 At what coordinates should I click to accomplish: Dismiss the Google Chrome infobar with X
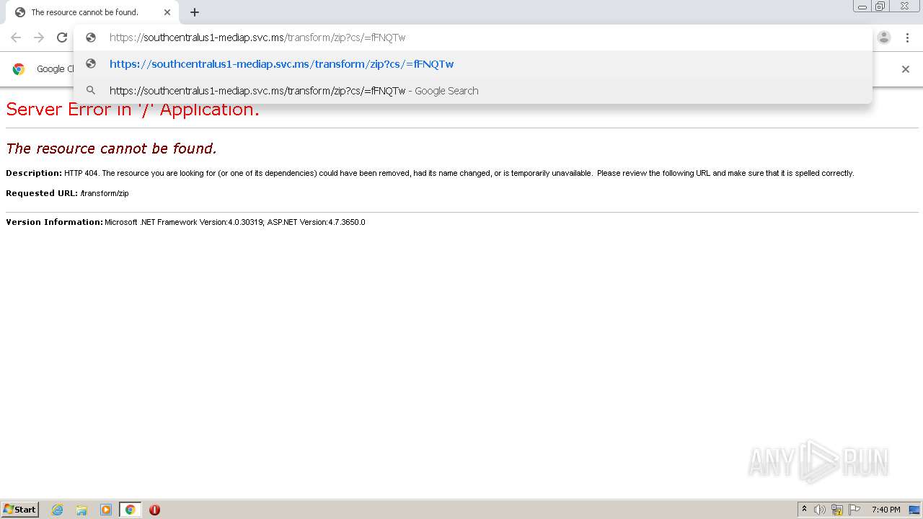click(906, 69)
